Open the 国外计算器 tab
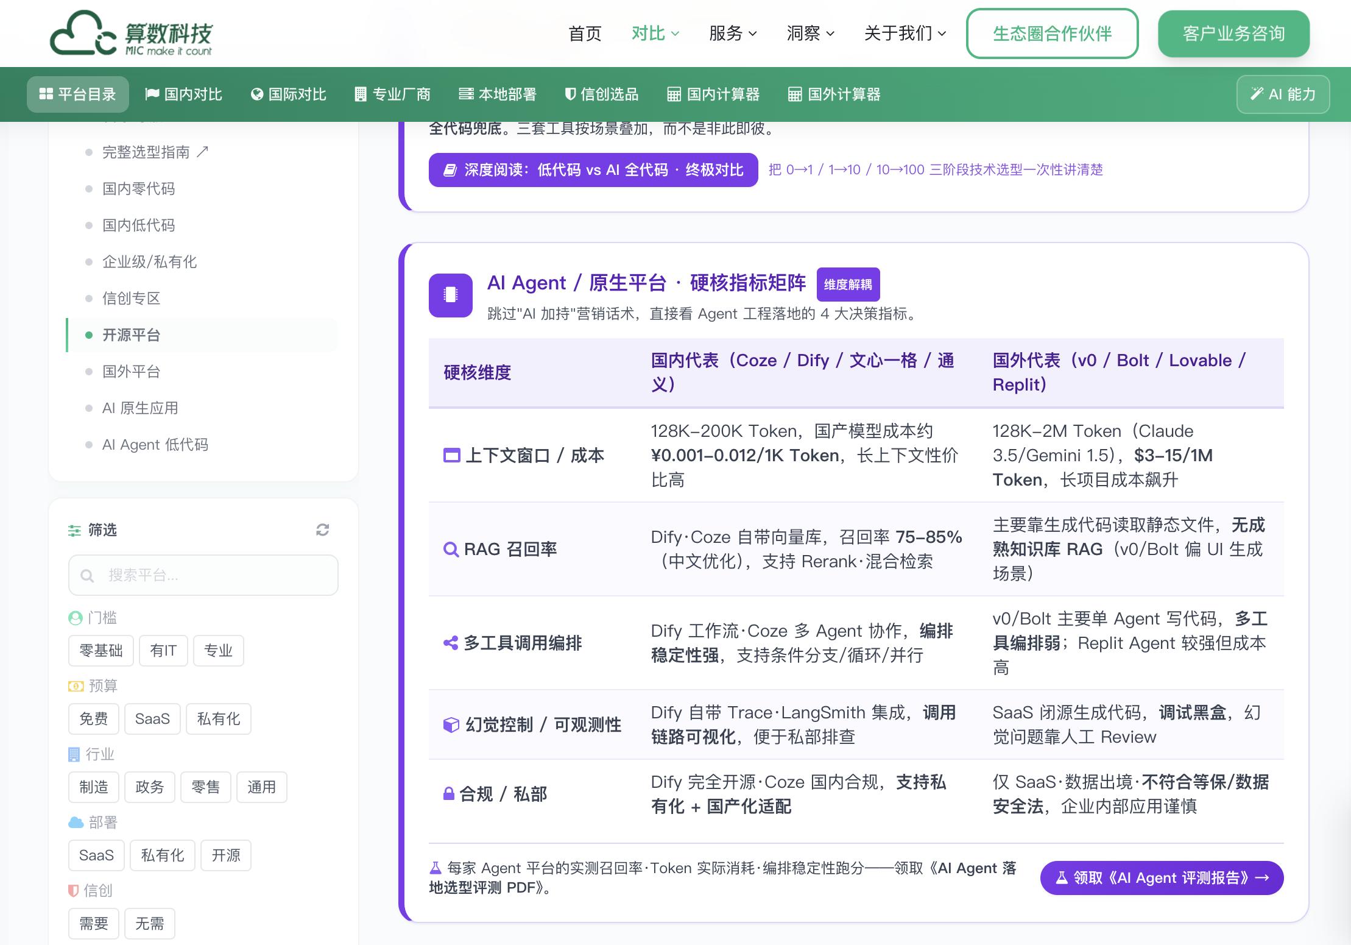Viewport: 1351px width, 945px height. [834, 94]
